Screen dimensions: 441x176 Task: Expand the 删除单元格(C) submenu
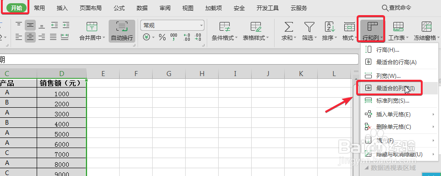(399, 127)
